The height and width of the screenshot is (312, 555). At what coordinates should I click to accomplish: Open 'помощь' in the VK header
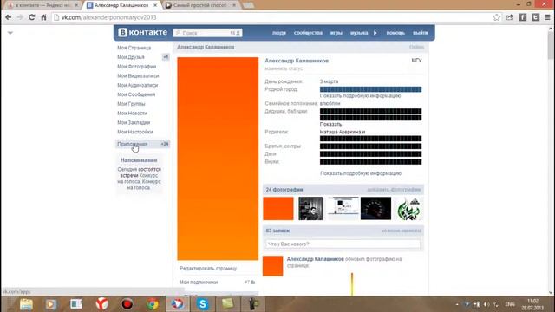(395, 33)
